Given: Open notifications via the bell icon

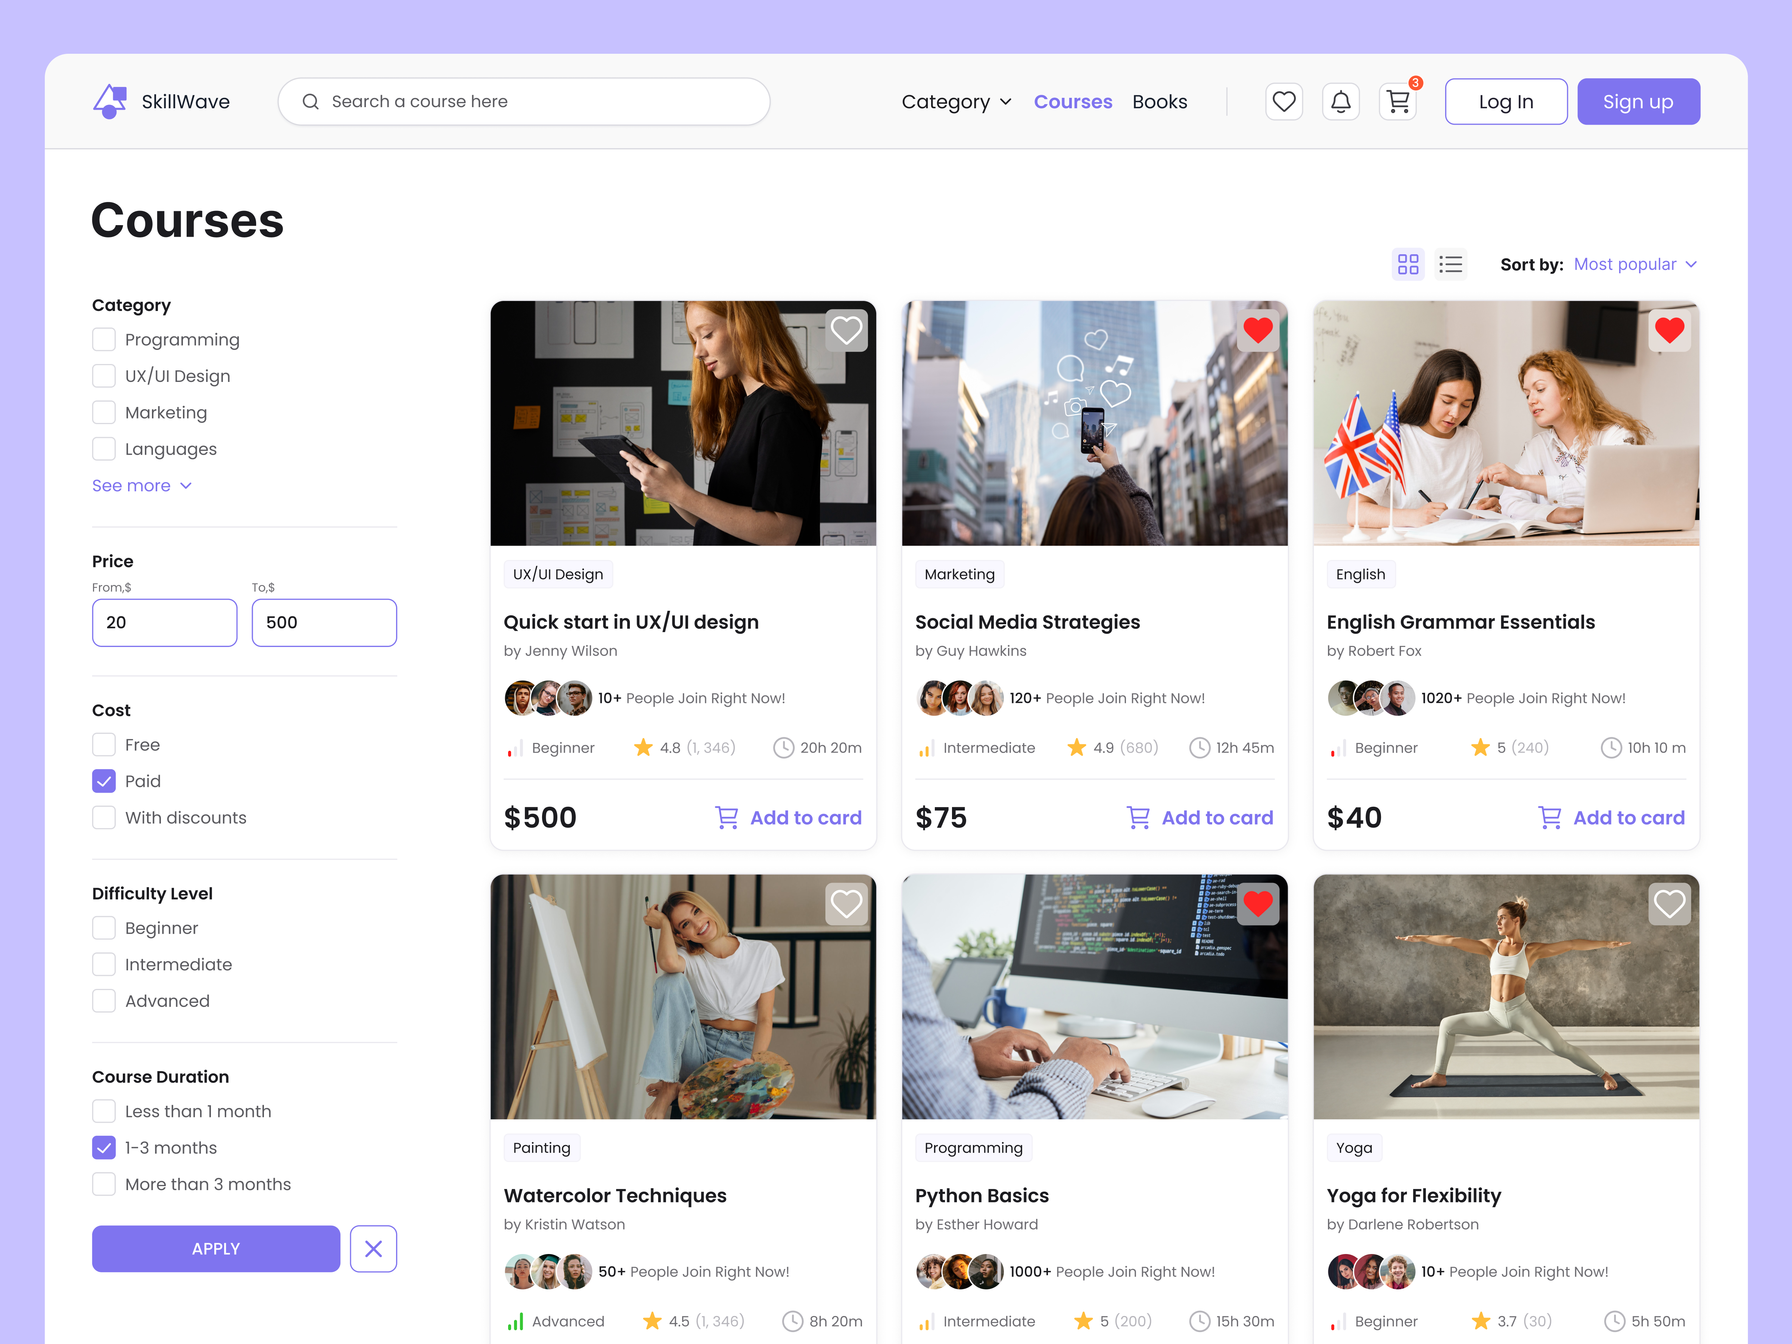Looking at the screenshot, I should [1341, 101].
